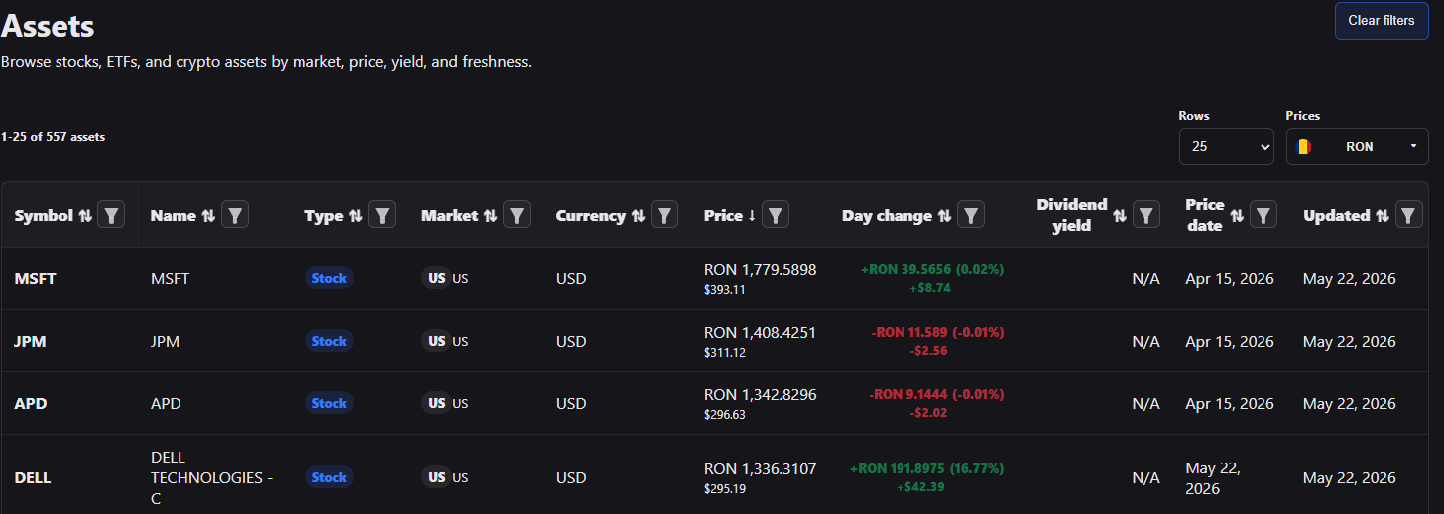The width and height of the screenshot is (1444, 514).
Task: Open filter for Type column
Action: click(x=382, y=214)
